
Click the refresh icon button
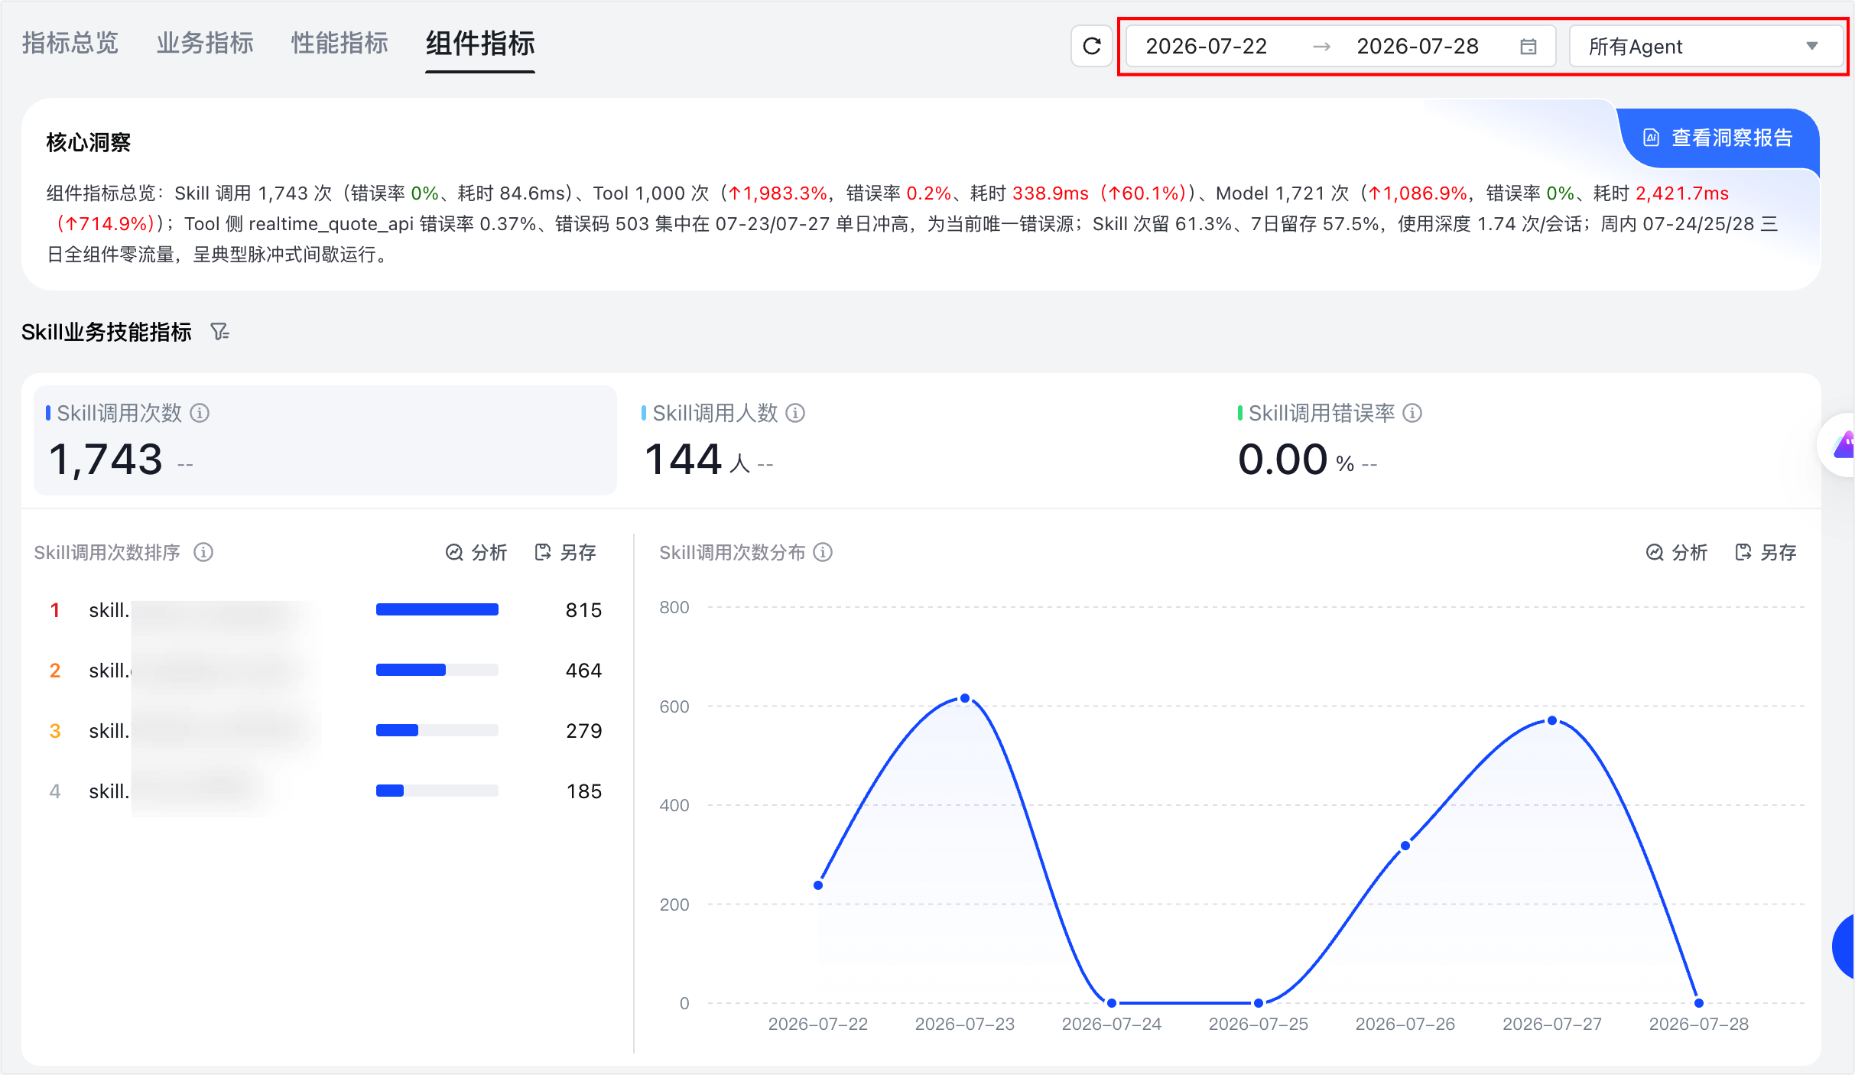[1091, 46]
